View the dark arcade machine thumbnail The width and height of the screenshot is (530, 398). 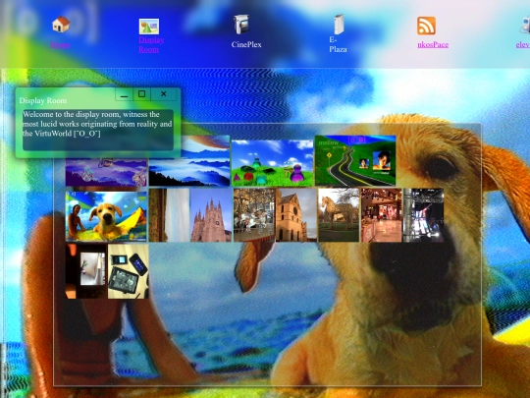click(424, 215)
